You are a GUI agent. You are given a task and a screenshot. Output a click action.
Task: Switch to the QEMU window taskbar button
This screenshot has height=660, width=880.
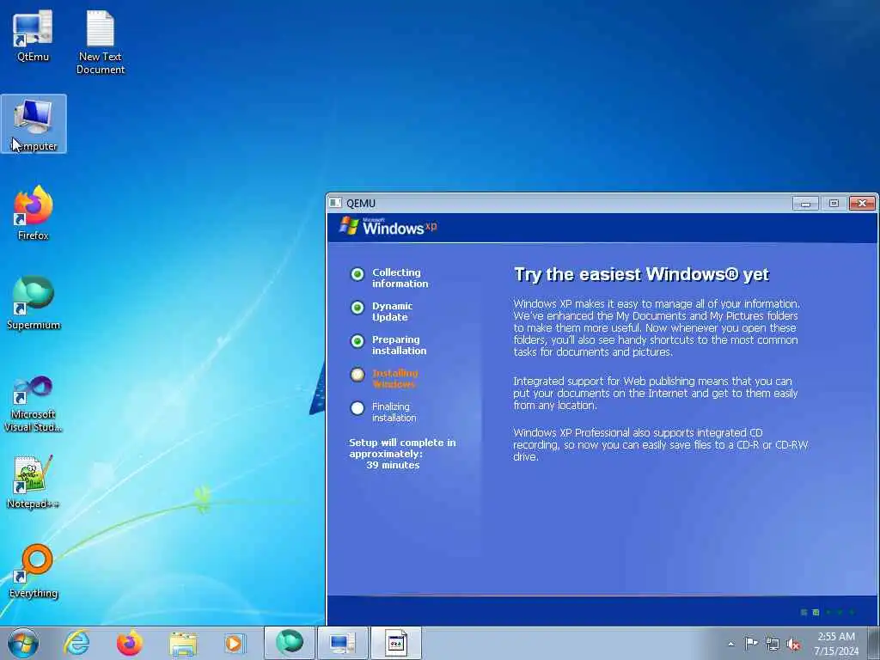click(x=396, y=643)
